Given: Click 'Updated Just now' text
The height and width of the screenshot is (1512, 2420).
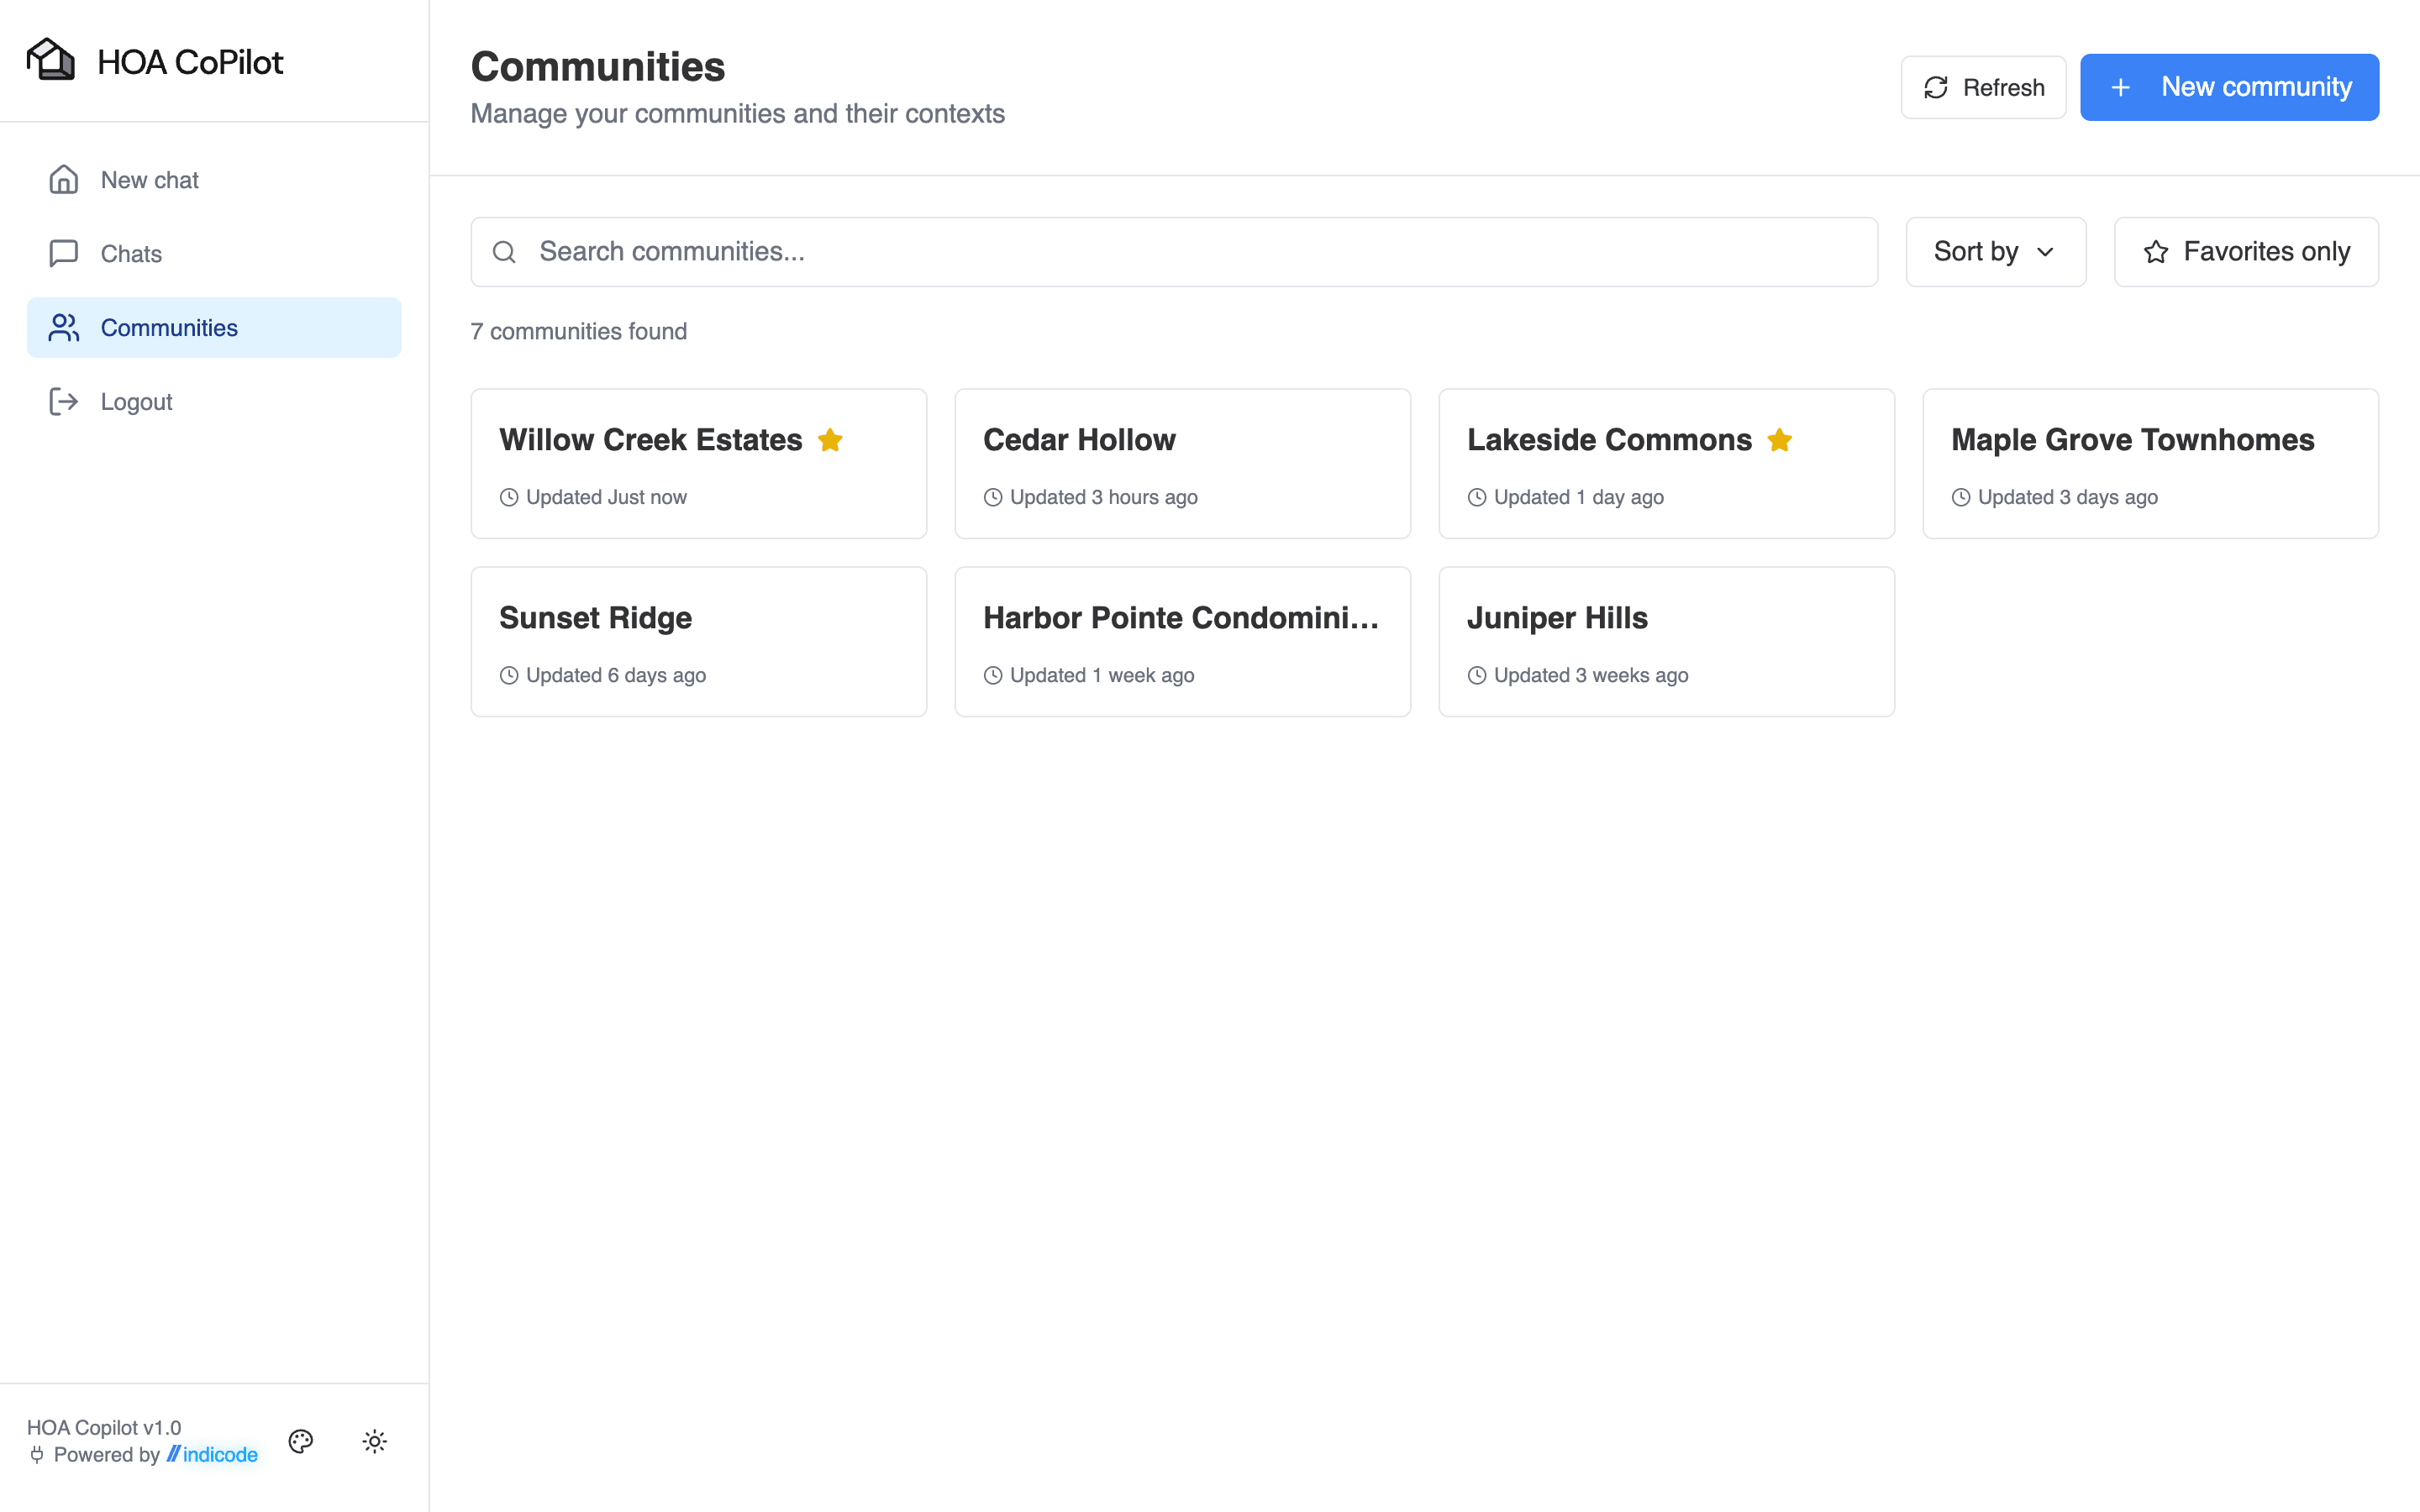Looking at the screenshot, I should pyautogui.click(x=606, y=497).
